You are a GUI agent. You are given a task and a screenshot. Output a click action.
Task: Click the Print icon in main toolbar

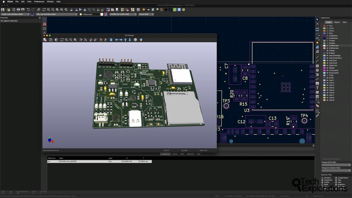tap(19, 10)
